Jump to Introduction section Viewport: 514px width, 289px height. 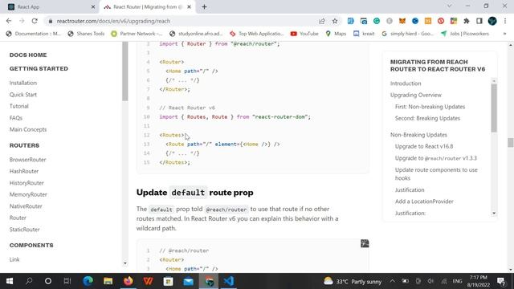pyautogui.click(x=406, y=83)
